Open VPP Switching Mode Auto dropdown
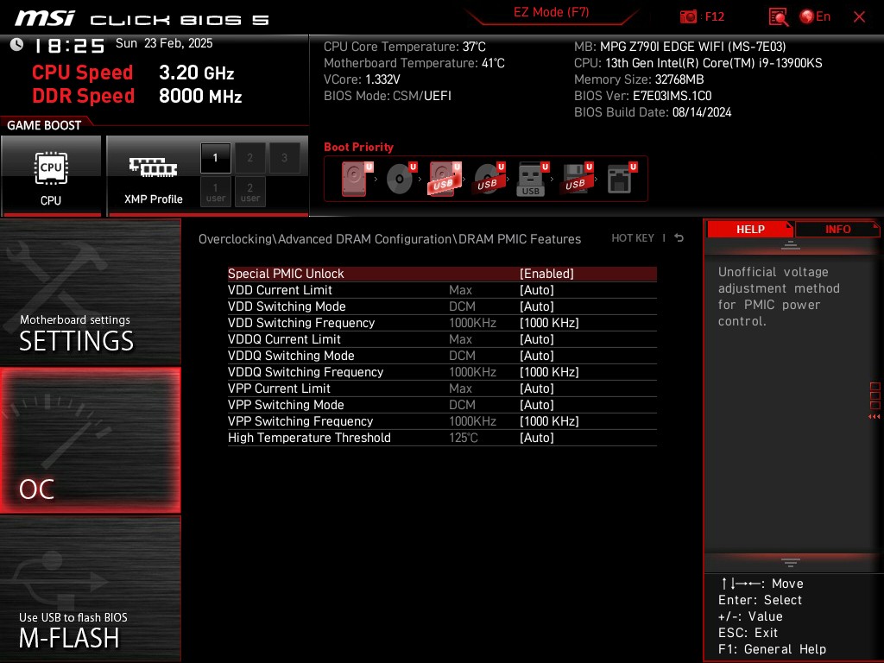 [x=537, y=404]
